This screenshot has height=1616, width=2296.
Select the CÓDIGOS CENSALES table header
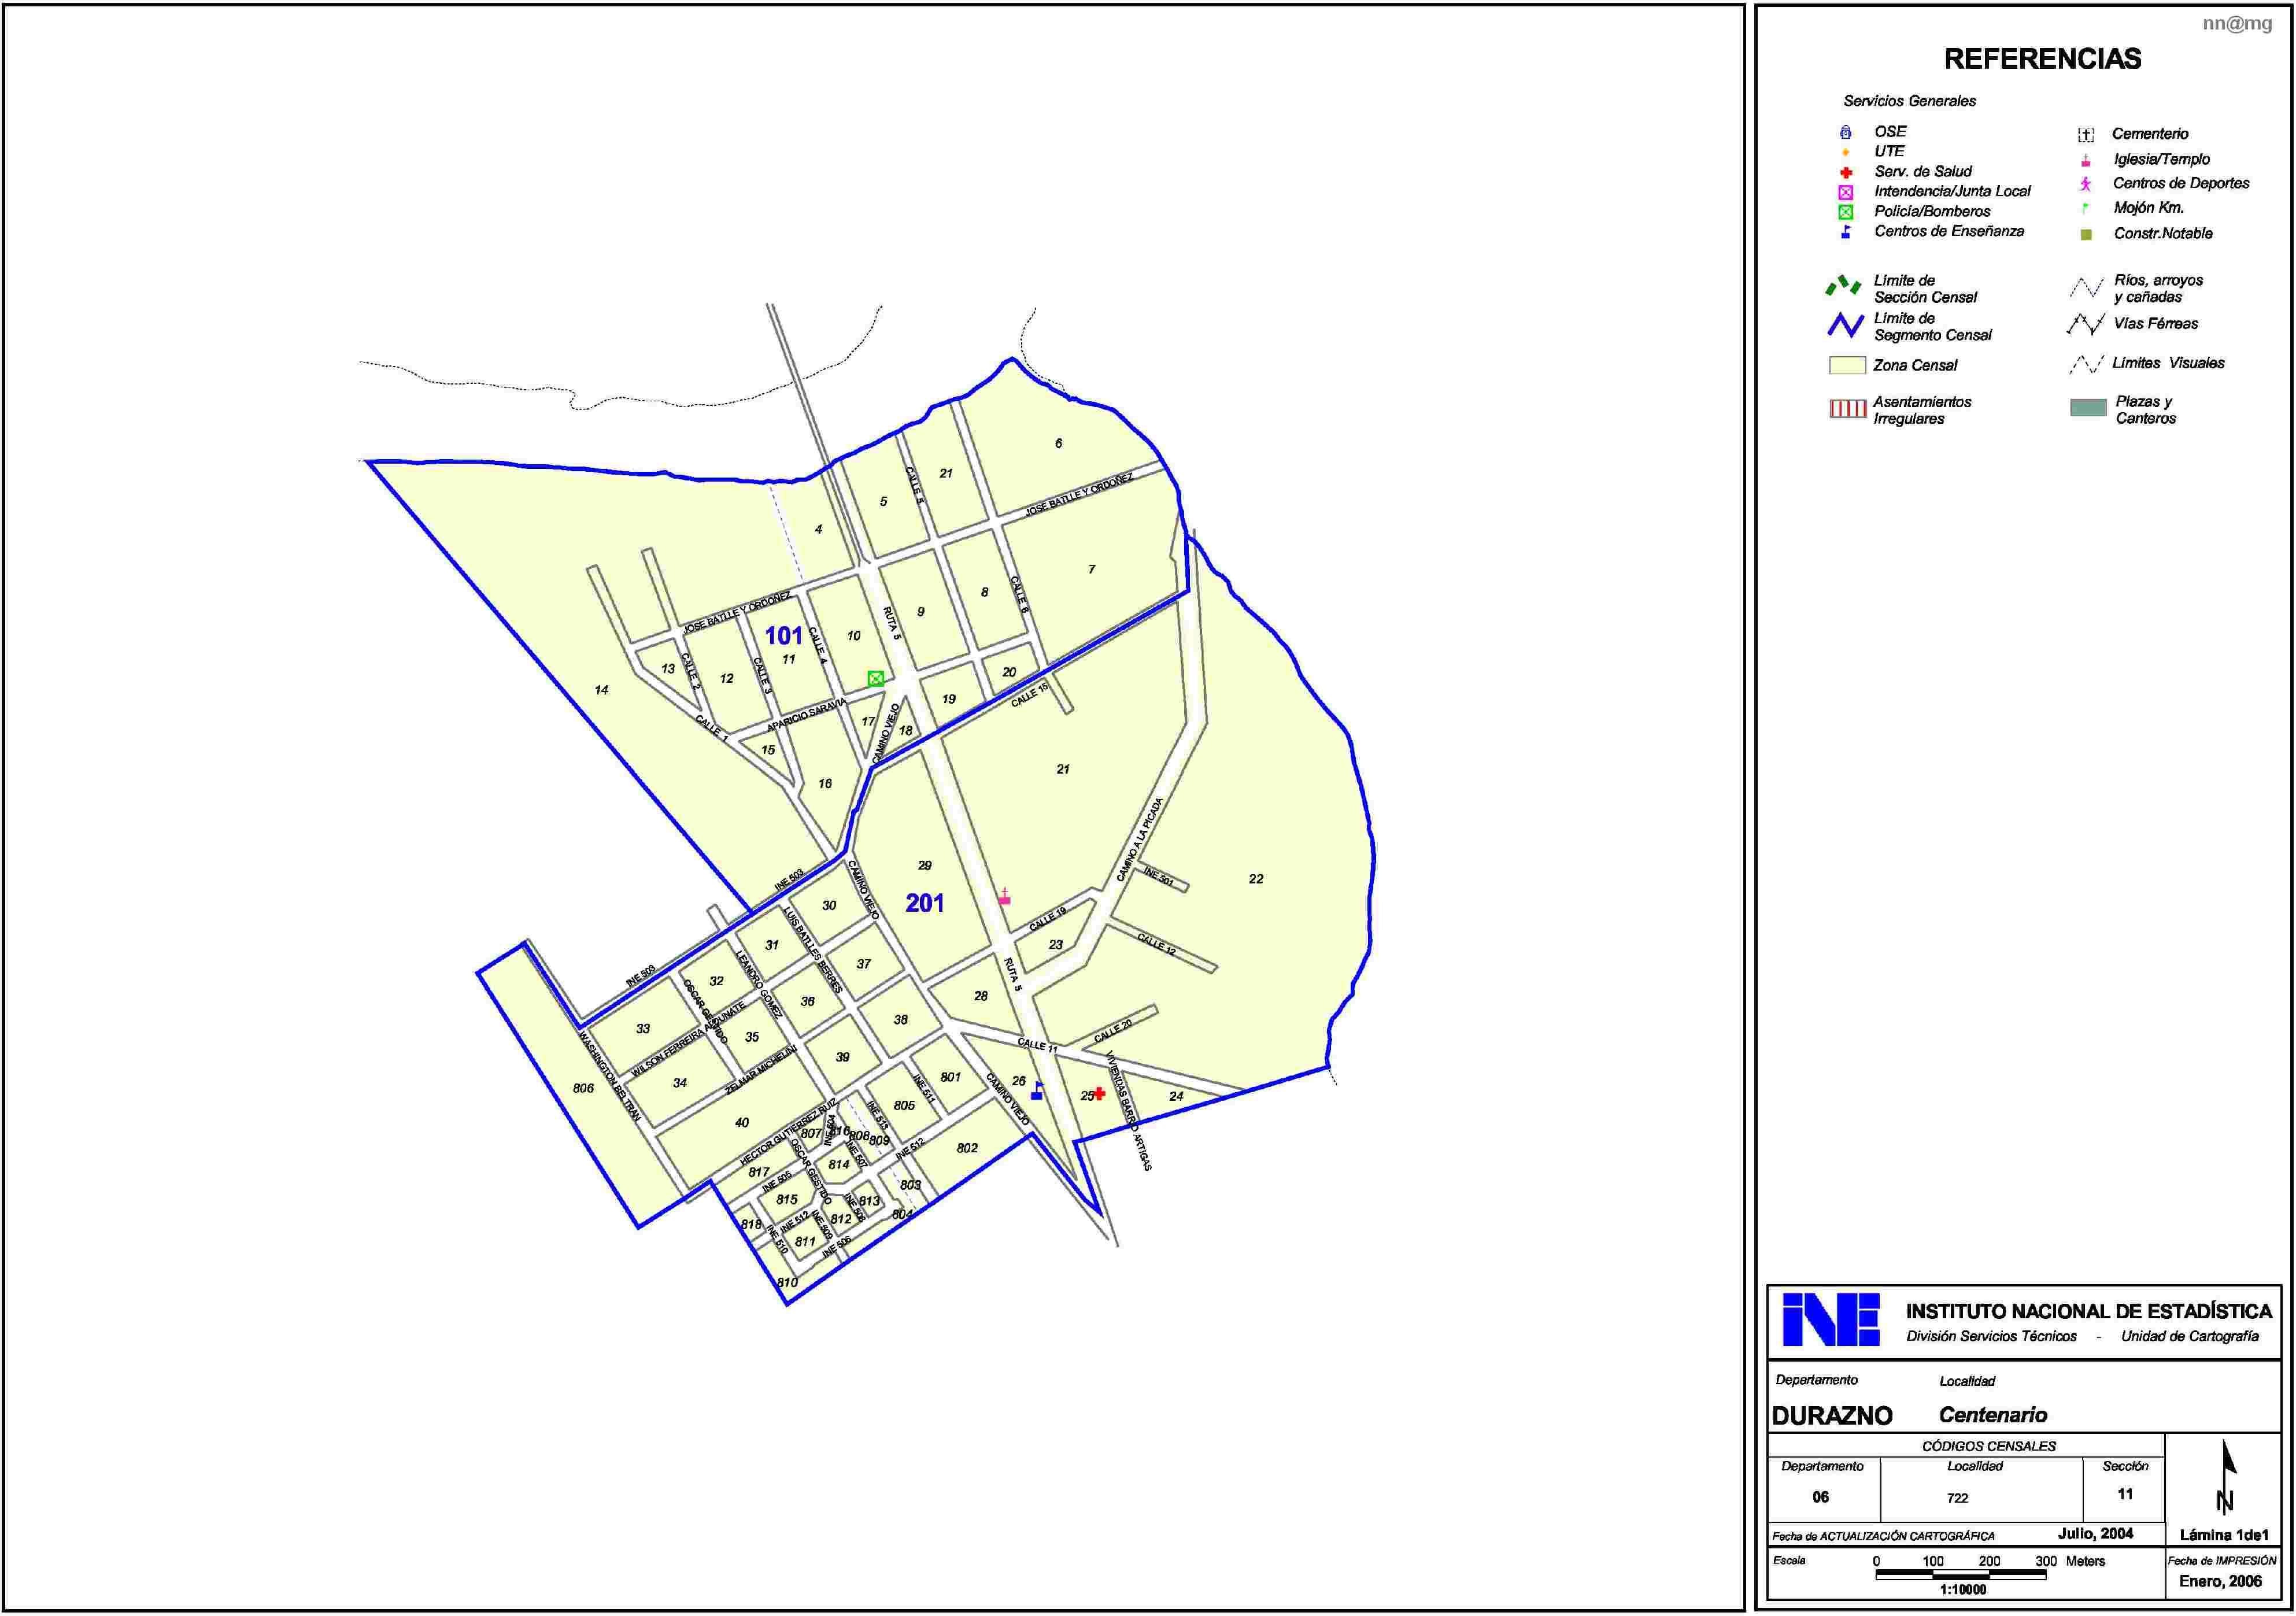tap(1989, 1446)
